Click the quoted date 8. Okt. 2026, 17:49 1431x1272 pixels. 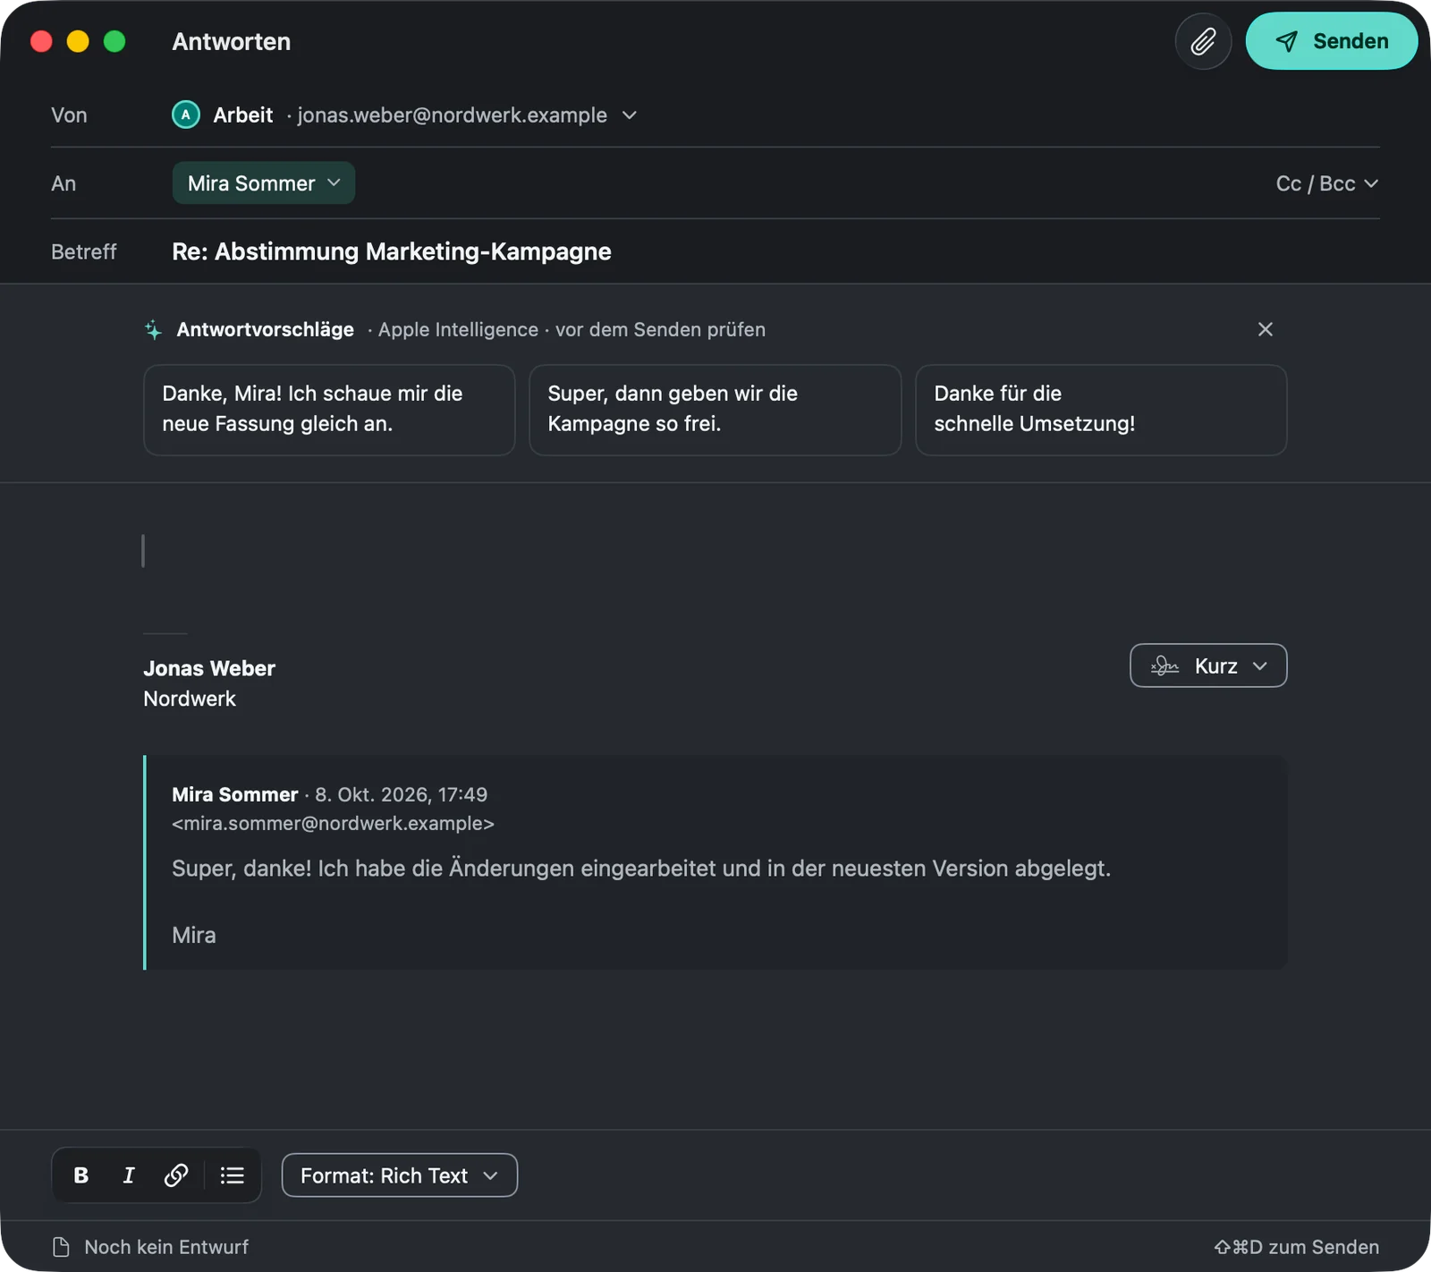point(401,794)
